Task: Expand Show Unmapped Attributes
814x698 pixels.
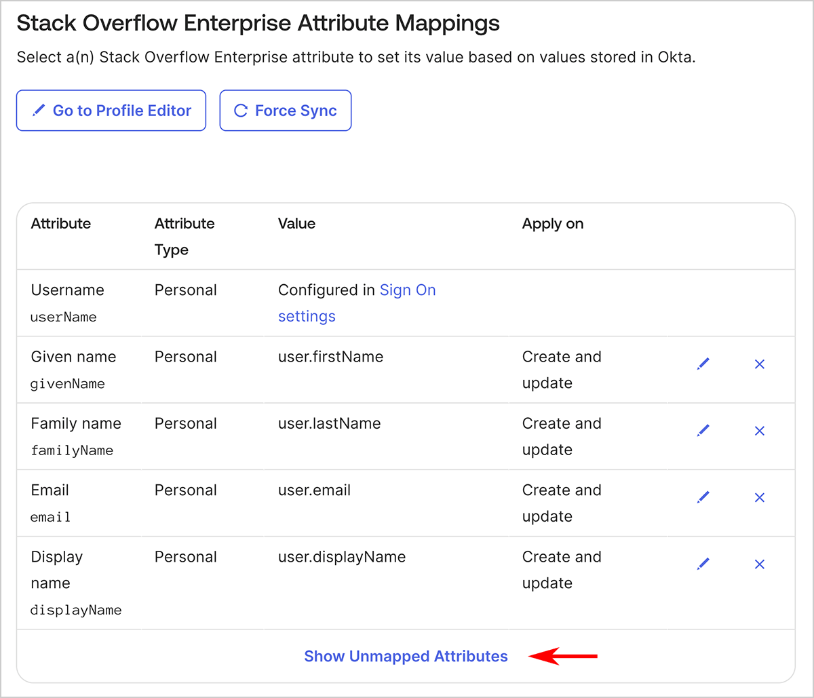Action: click(x=406, y=656)
